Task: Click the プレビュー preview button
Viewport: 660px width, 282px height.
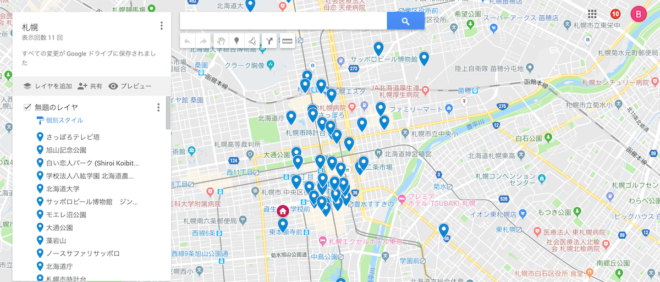Action: coord(130,86)
